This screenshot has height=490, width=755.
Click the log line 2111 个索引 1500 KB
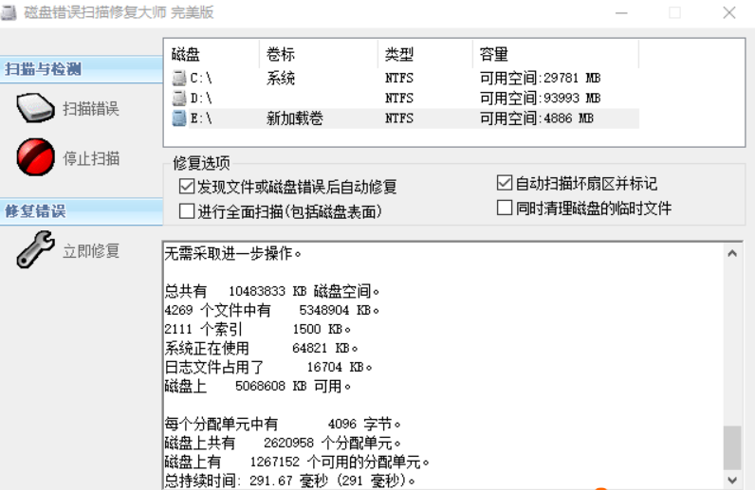tap(258, 329)
